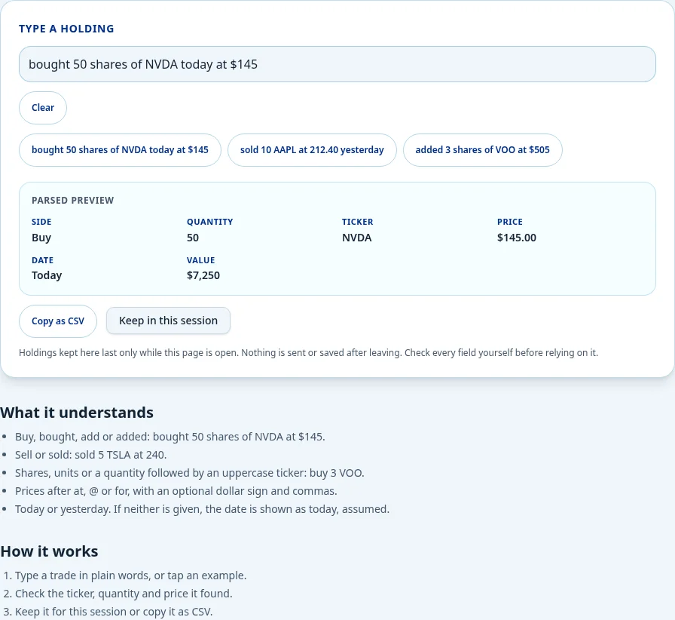The width and height of the screenshot is (675, 620).
Task: Click step 'Type a trade in plain words'
Action: 131,575
